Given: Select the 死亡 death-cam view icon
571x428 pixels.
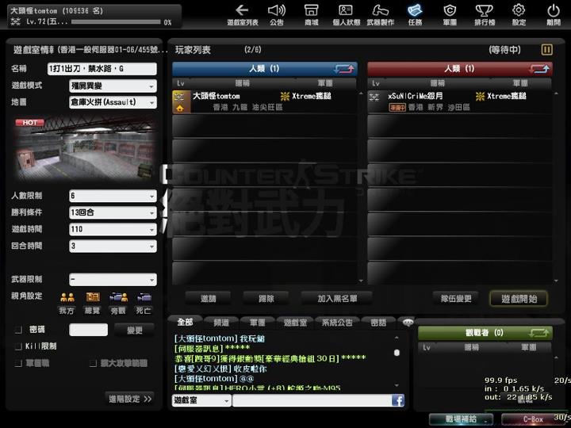Looking at the screenshot, I should click(144, 298).
